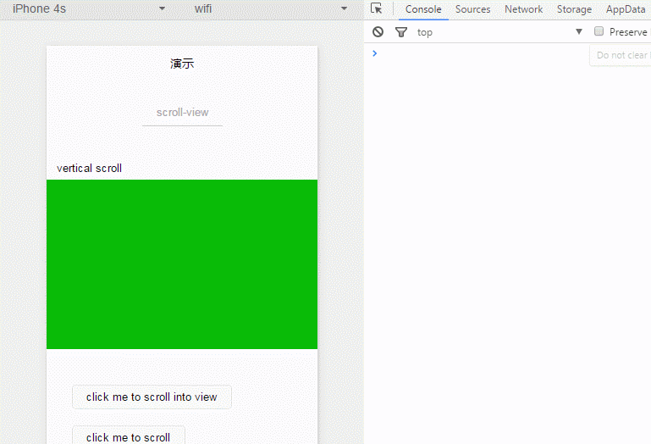This screenshot has height=444, width=651.
Task: Open the Sources tab
Action: pyautogui.click(x=472, y=9)
